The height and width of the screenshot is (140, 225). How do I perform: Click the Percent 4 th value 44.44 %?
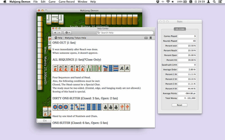point(187,88)
